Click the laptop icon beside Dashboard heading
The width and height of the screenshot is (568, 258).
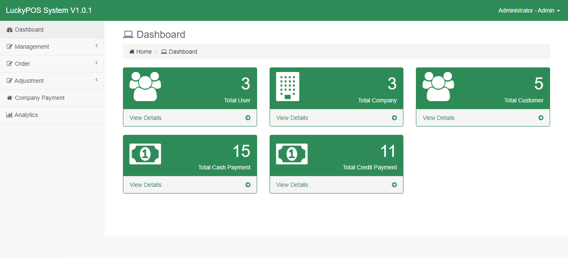(128, 35)
